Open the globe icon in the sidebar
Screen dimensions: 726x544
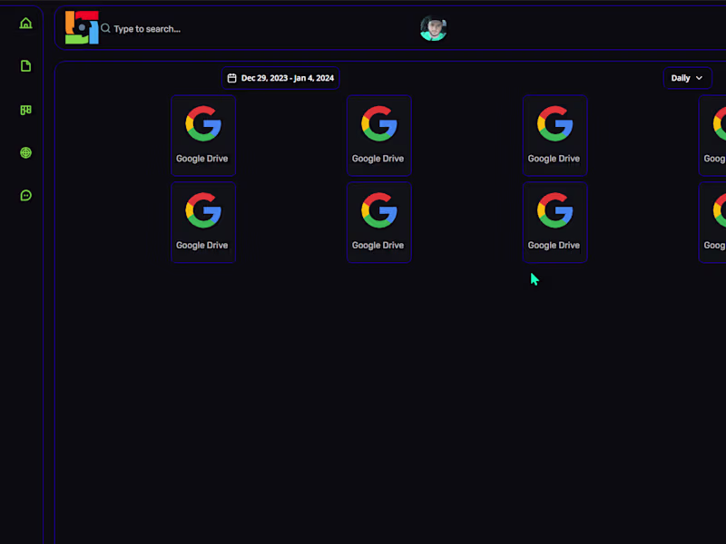pos(26,152)
